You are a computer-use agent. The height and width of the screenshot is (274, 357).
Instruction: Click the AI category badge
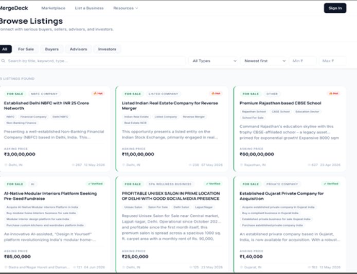click(32, 184)
